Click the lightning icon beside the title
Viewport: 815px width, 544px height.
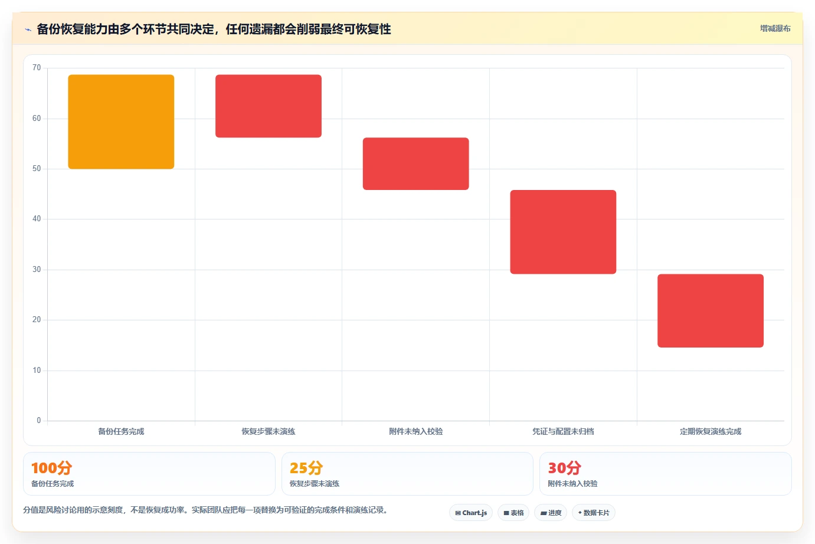pyautogui.click(x=28, y=30)
